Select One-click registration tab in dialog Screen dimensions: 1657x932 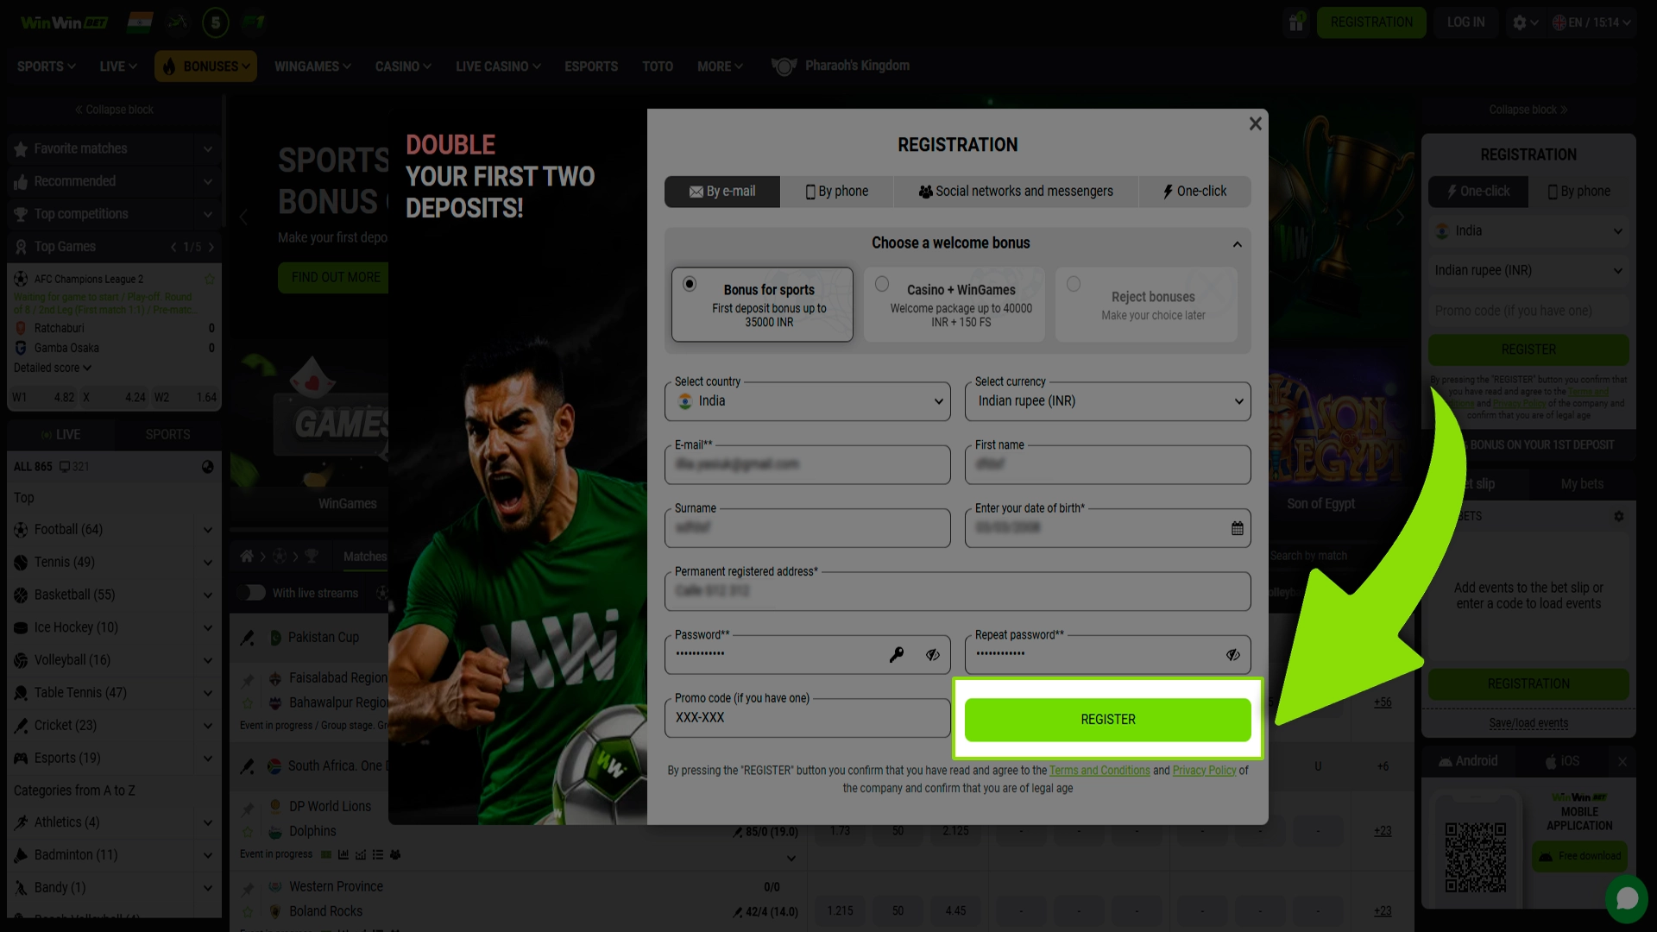point(1194,192)
